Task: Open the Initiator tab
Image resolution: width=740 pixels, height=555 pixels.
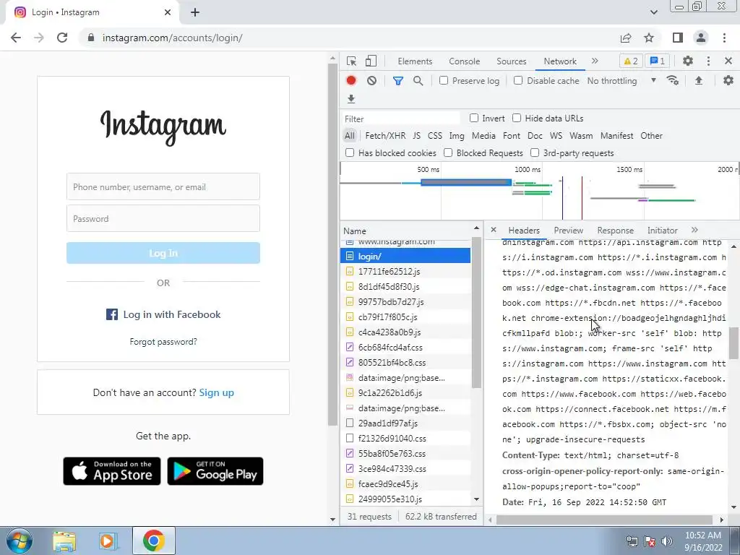Action: (662, 231)
